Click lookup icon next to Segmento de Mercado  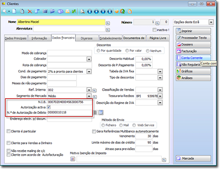click(95, 97)
